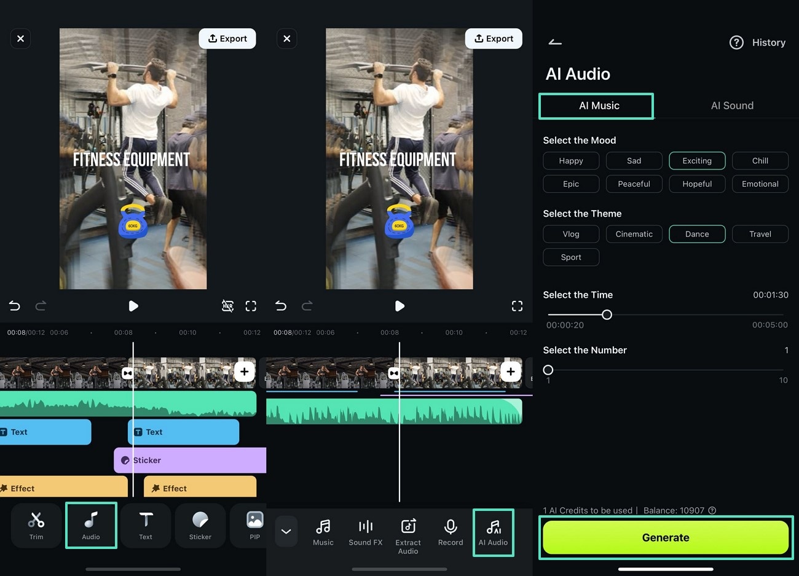Open the Sound FX tool
The width and height of the screenshot is (799, 576).
pos(366,532)
